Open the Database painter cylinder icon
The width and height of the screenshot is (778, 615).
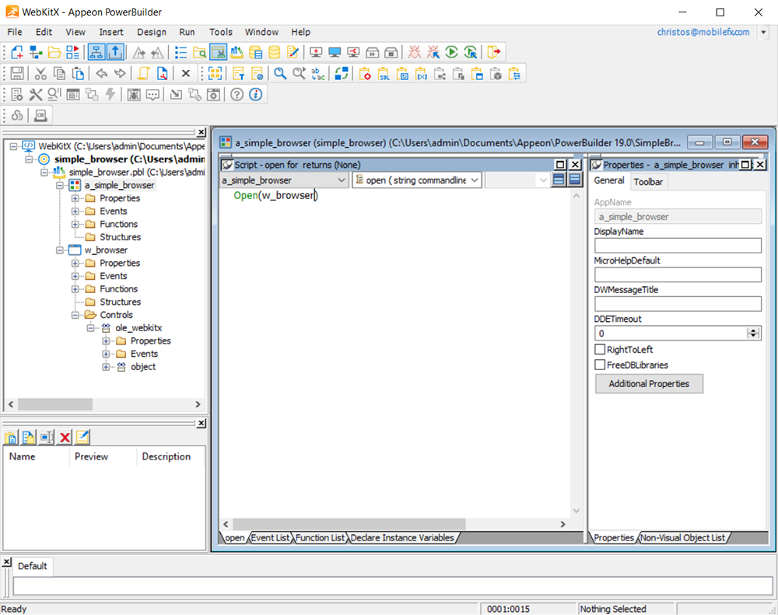tap(274, 52)
